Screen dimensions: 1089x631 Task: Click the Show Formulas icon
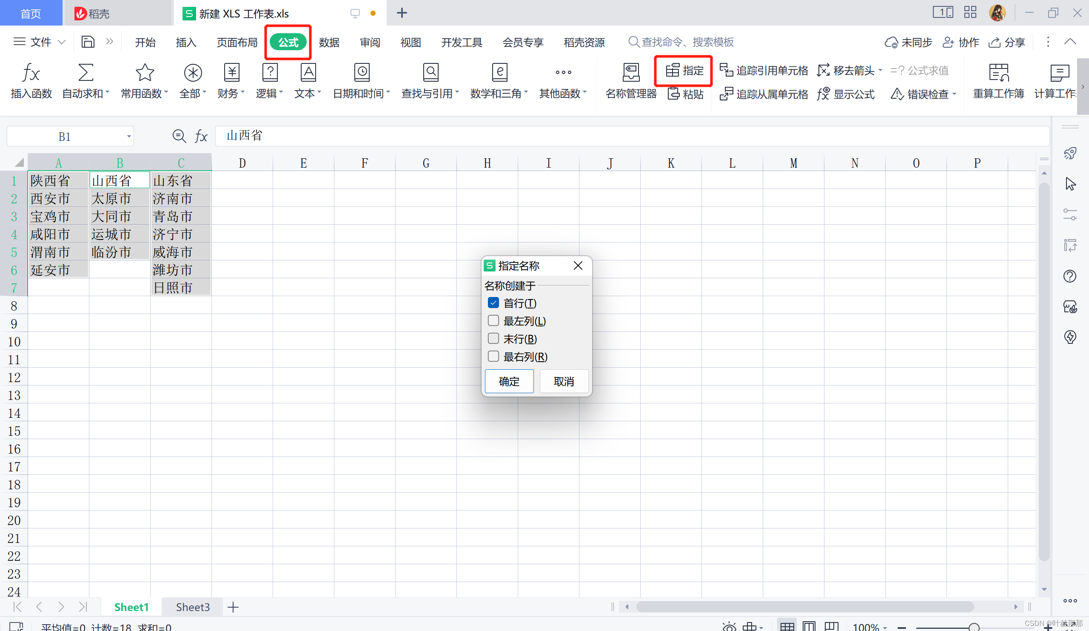(823, 94)
